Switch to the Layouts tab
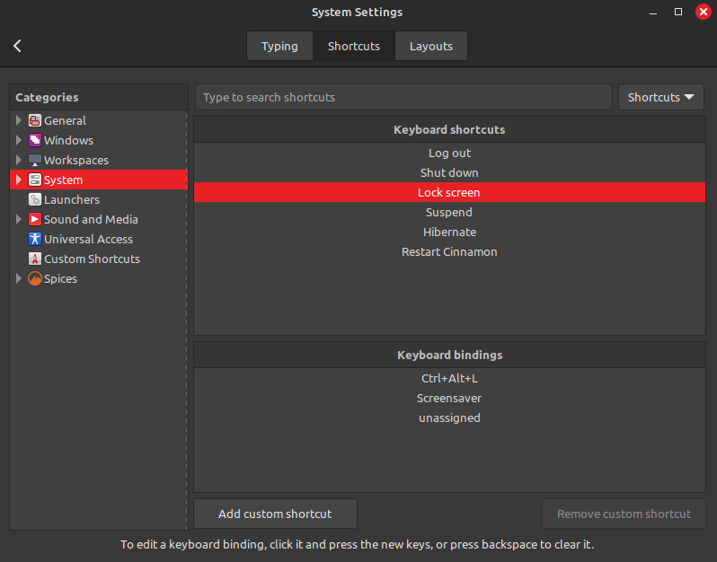The height and width of the screenshot is (562, 717). click(x=430, y=46)
